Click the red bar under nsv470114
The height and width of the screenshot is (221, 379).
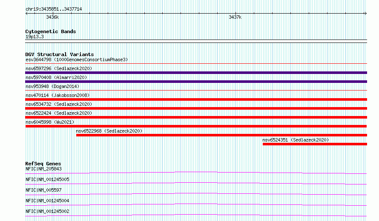[x=196, y=99]
